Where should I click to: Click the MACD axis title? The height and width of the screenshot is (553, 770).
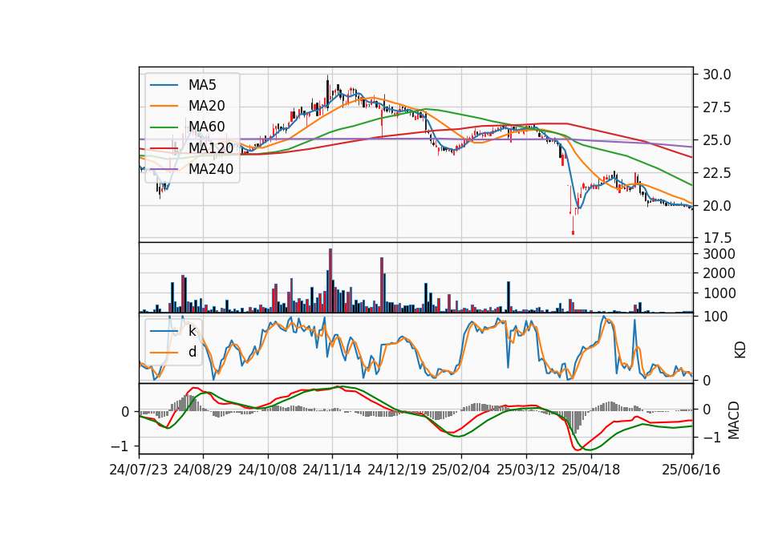733,420
